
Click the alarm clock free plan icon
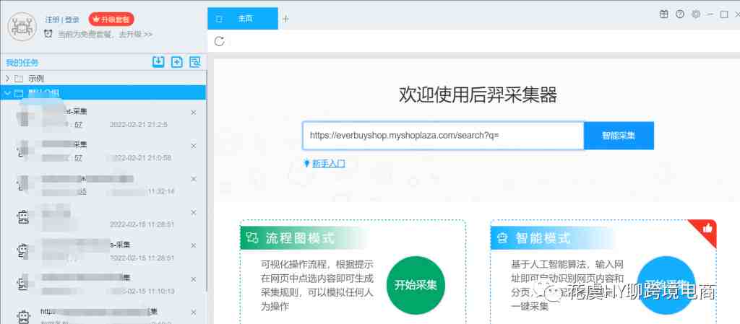point(48,34)
